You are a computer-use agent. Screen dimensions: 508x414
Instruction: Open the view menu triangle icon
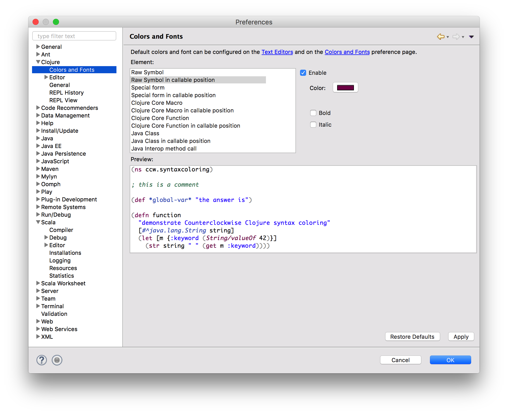pos(471,37)
